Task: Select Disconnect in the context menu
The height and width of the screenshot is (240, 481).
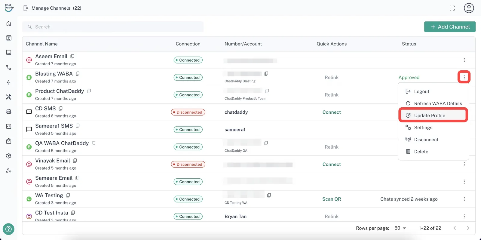Action: click(x=426, y=140)
